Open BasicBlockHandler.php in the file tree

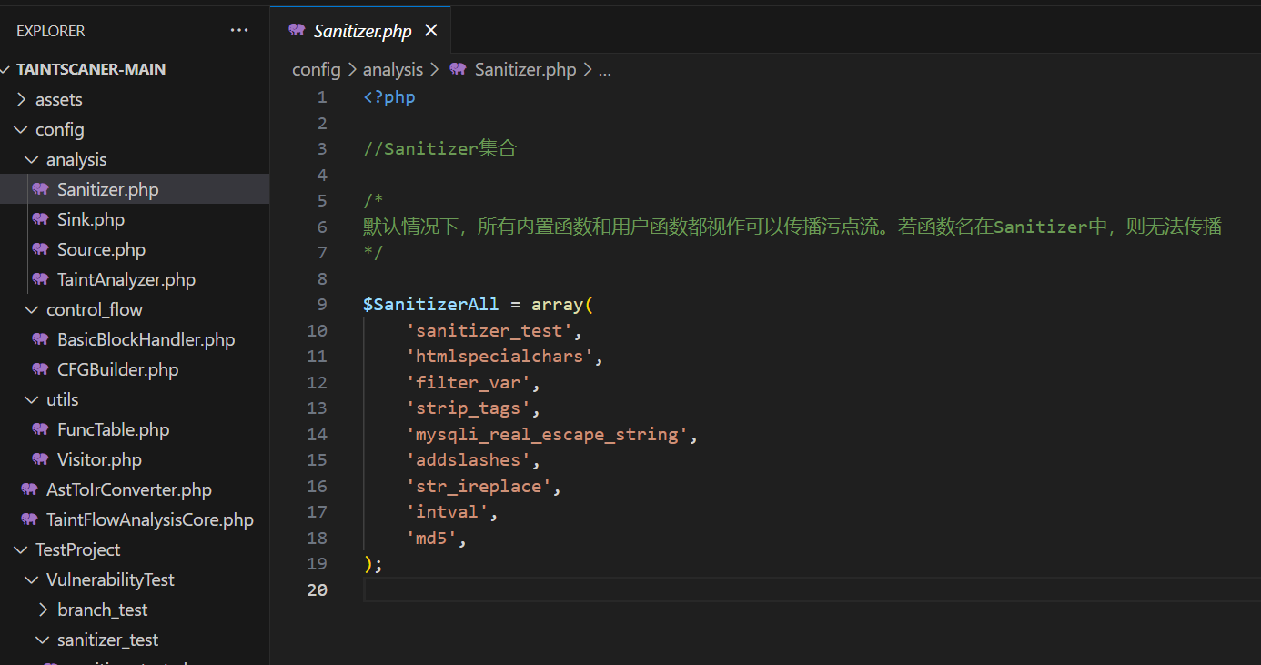146,339
